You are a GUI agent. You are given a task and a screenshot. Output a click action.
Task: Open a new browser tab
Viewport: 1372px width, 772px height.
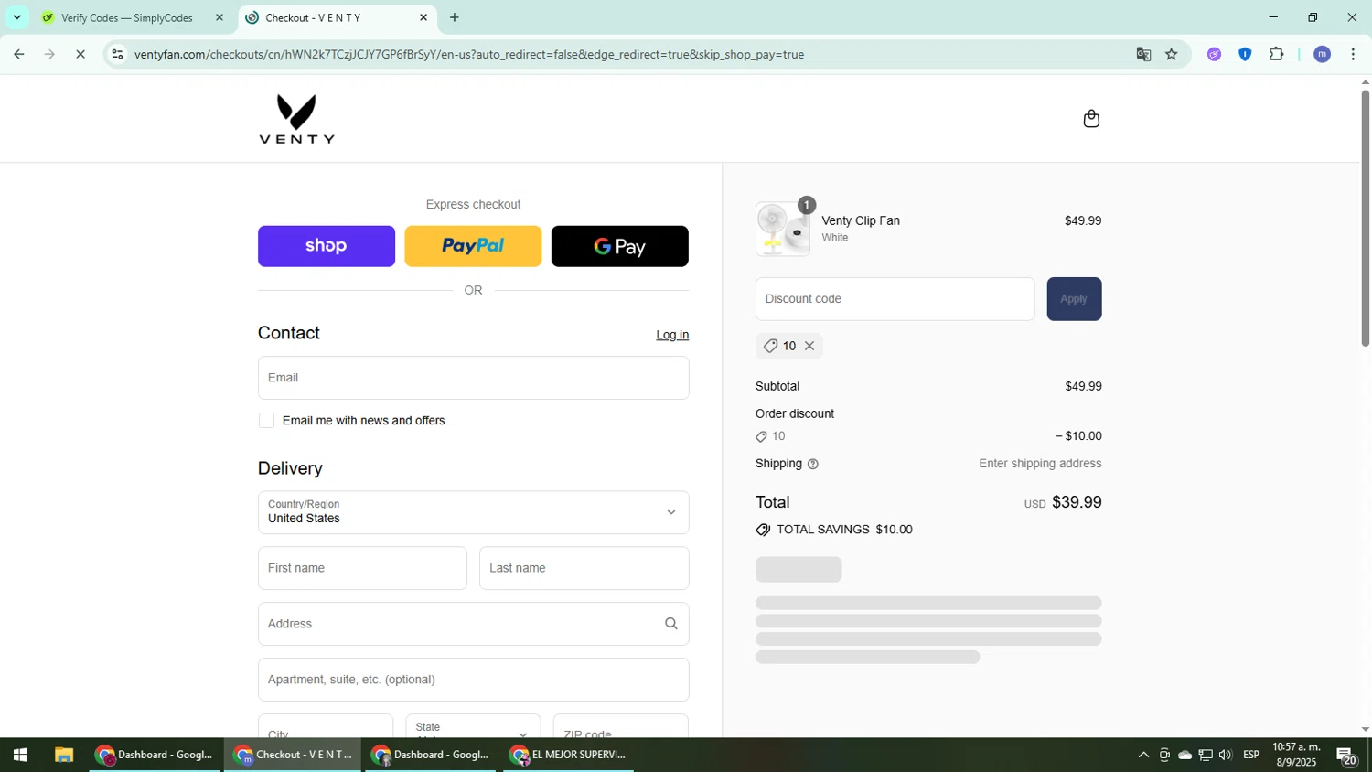click(x=455, y=17)
